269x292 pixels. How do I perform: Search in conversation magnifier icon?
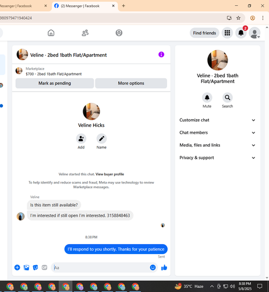pos(227,98)
